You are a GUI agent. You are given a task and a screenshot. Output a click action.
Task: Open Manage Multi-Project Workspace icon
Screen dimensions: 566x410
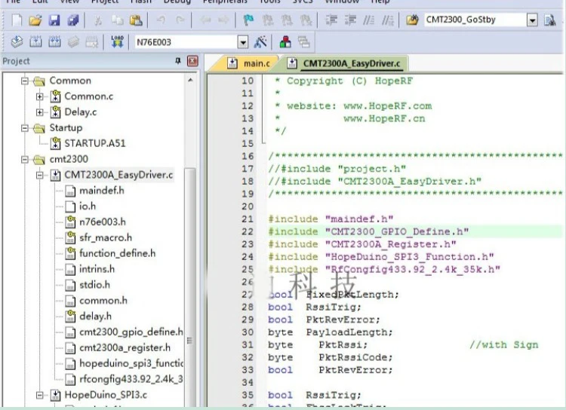coord(304,42)
